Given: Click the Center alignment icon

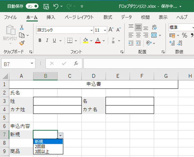Looking at the screenshot, I should click(138, 35).
